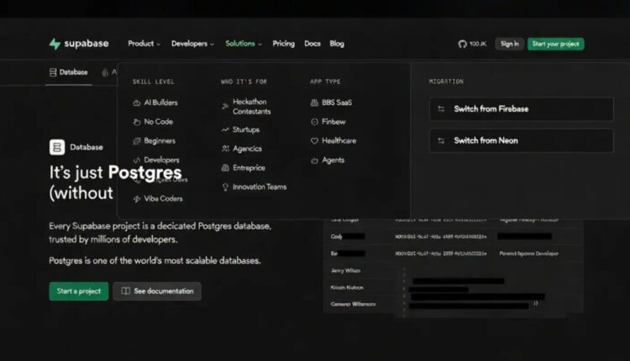Click the book icon in See documentation
The width and height of the screenshot is (630, 361).
point(126,291)
